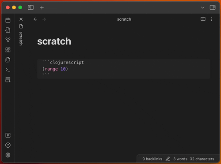Open the command palette terminal icon

tap(8, 70)
